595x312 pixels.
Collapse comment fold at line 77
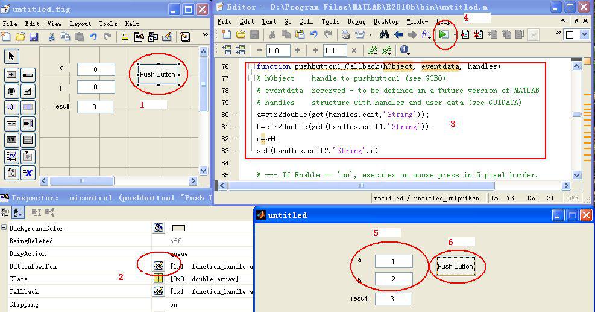(251, 78)
